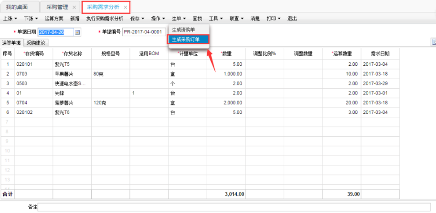Select the 紫光T5 name cell
Screen dimensions: 436x213
pos(72,64)
